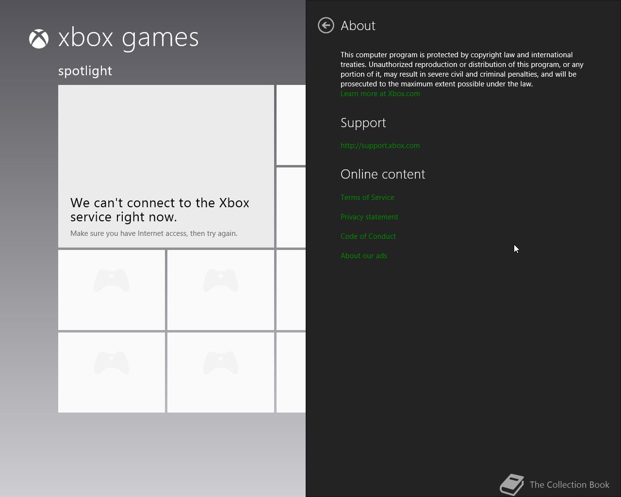Go back using the About panel arrow
Screen dimensions: 621x497
[326, 25]
